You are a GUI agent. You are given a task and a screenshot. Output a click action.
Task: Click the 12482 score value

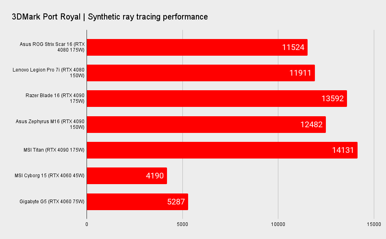point(311,124)
